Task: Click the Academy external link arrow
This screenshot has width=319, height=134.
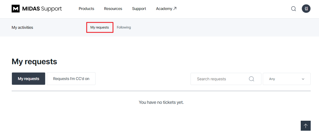Action: click(175, 9)
